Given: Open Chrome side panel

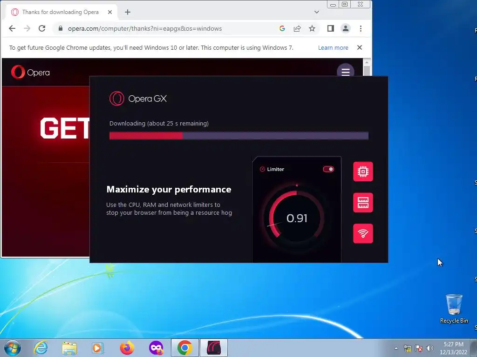Looking at the screenshot, I should point(331,28).
